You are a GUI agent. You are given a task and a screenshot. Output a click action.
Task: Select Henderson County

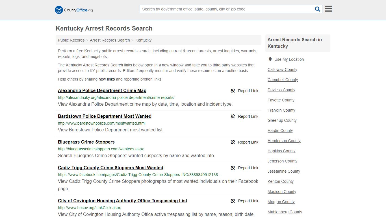pos(284,141)
